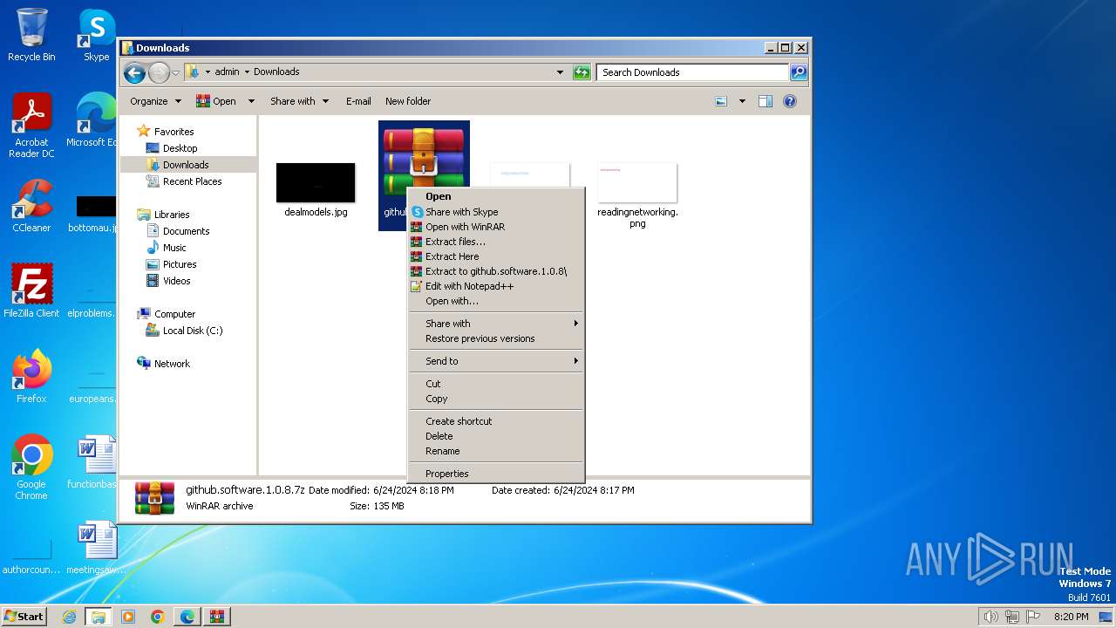The height and width of the screenshot is (628, 1116).
Task: Click the WinRAR icon in taskbar
Action: click(x=216, y=617)
